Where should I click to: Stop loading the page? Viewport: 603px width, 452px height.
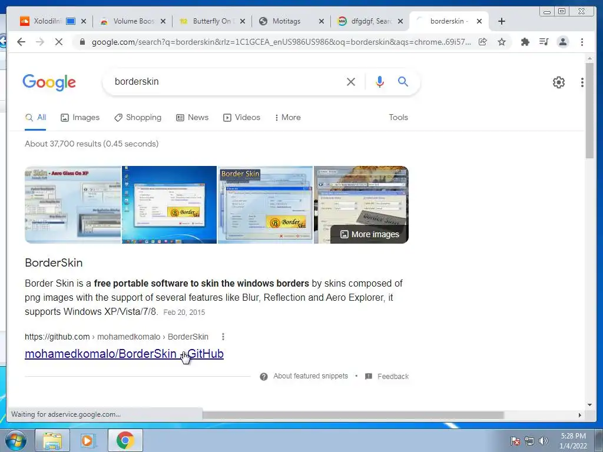pos(59,42)
